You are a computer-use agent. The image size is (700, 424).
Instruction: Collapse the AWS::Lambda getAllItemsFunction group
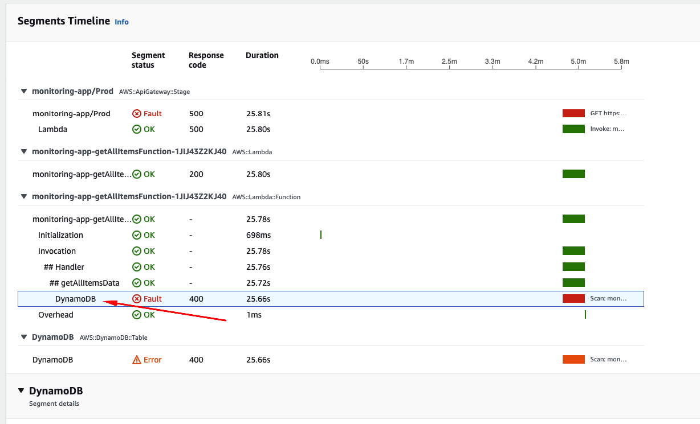pos(23,151)
